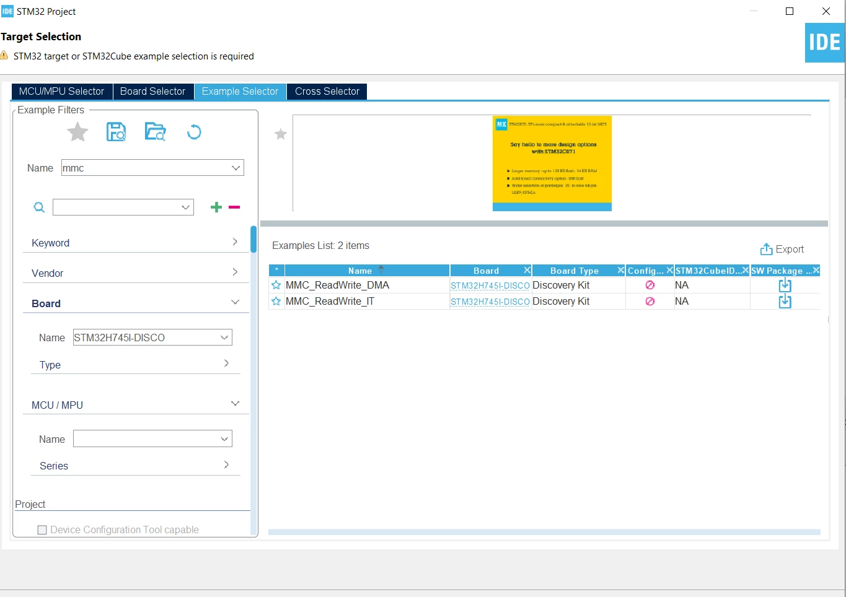Click the gray star beside the banner
Screen dimensions: 846x597
[x=281, y=134]
